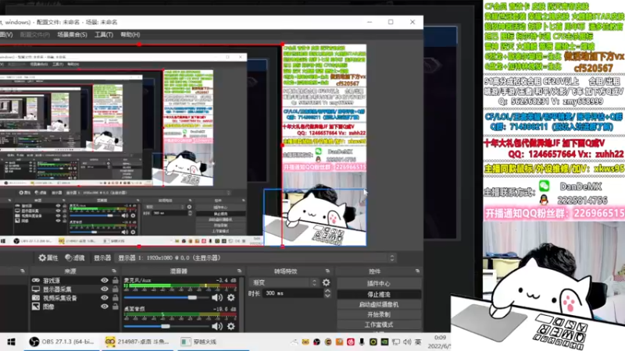The image size is (625, 351).
Task: Decrease the 时长 duration stepper
Action: point(327,296)
